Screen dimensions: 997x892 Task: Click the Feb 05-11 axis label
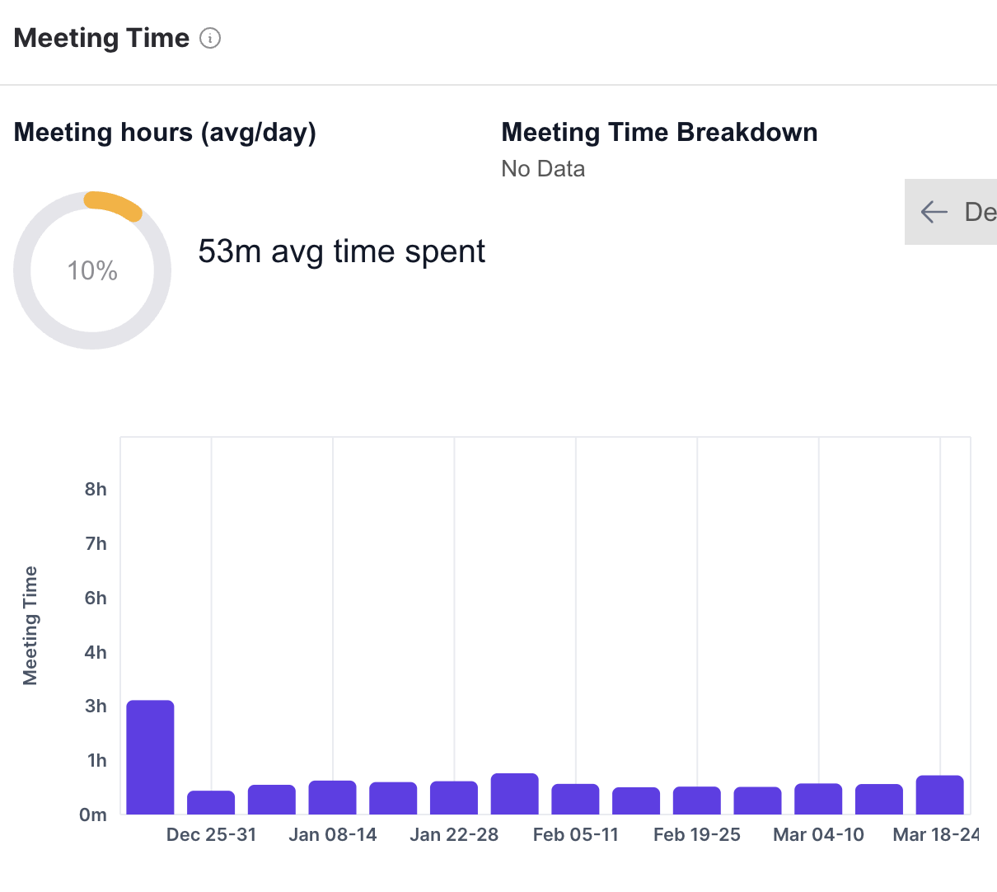click(x=575, y=835)
